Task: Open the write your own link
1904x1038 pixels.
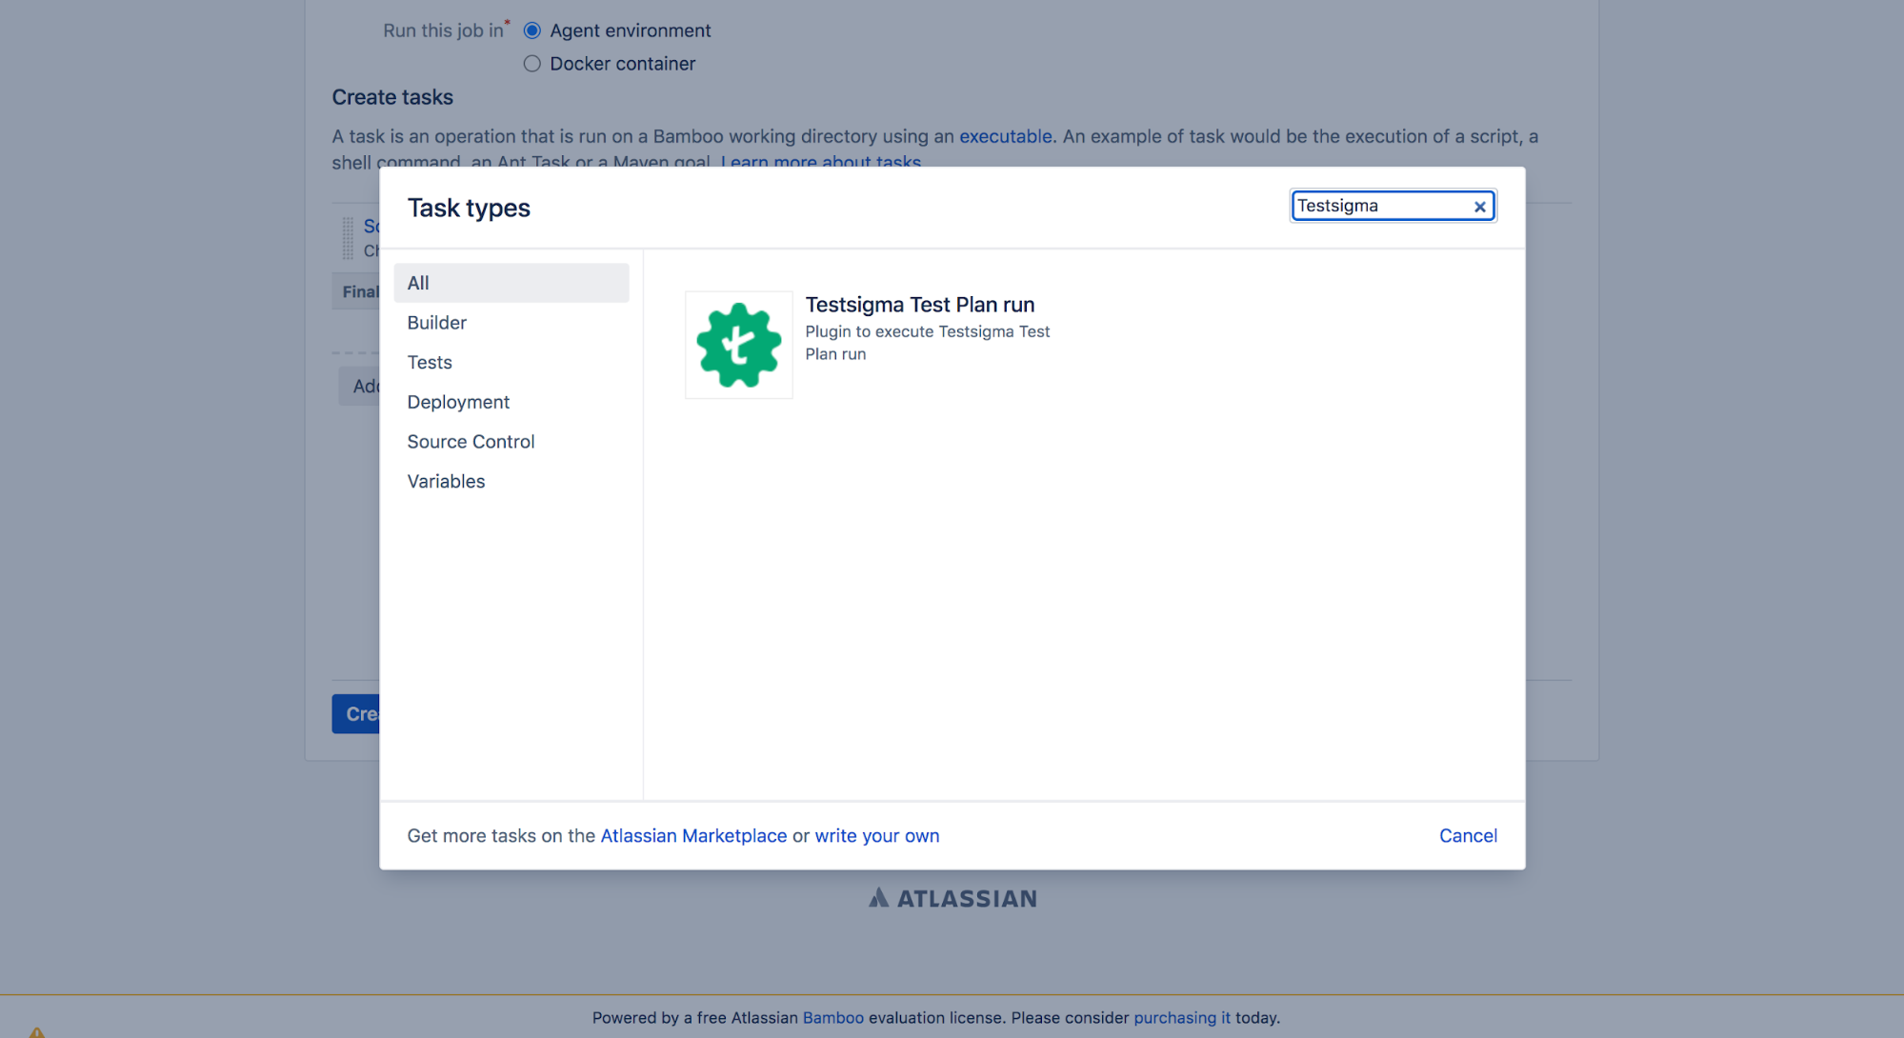Action: coord(876,835)
